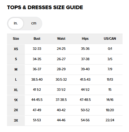Select the in. unit option

[x=16, y=24]
